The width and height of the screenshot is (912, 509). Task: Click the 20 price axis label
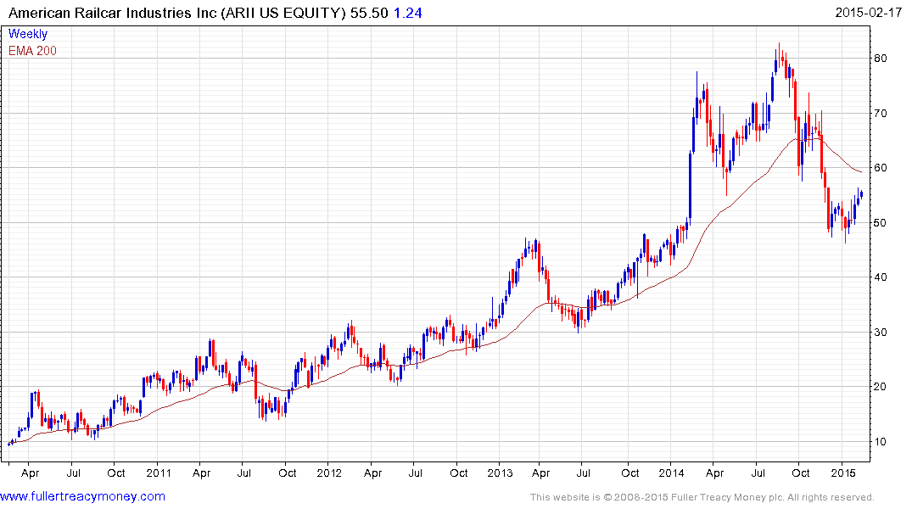[x=881, y=387]
